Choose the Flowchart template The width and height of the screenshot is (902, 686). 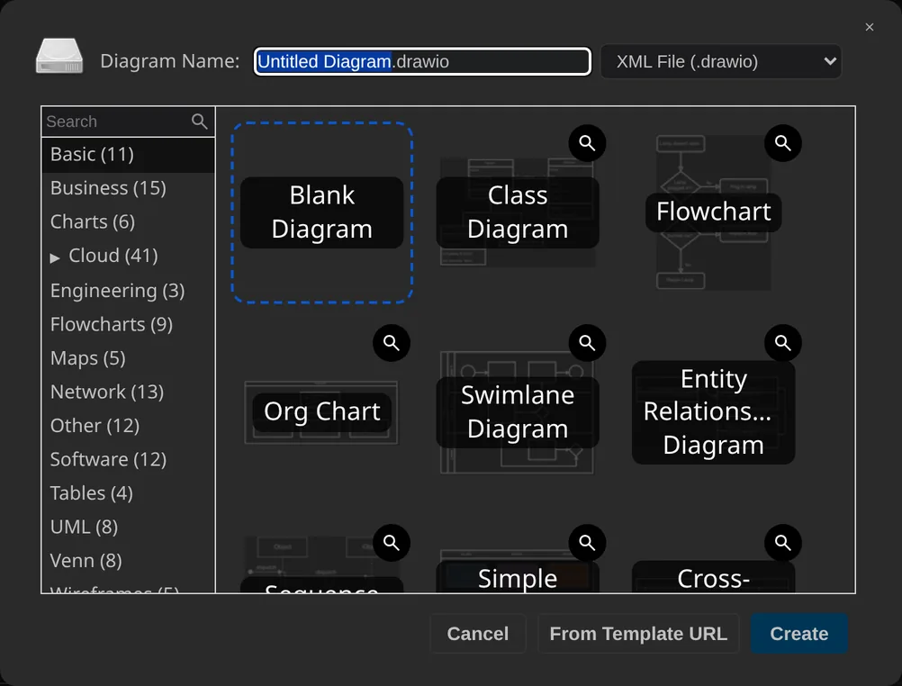tap(713, 212)
